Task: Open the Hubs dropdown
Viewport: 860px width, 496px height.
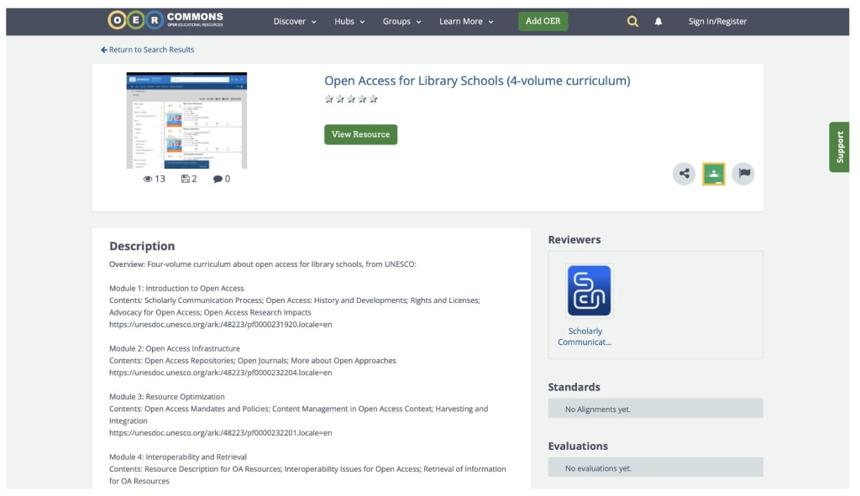Action: (x=347, y=21)
